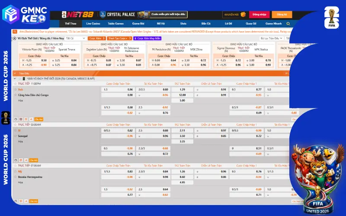Switch to the Live Casino tab

pyautogui.click(x=93, y=24)
